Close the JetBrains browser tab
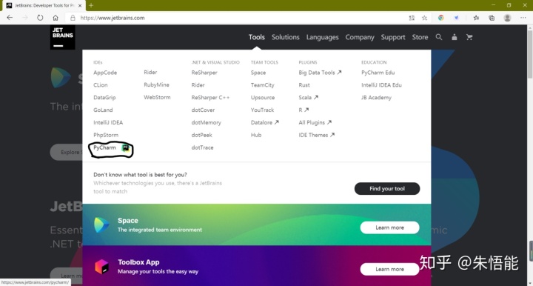The image size is (533, 286). (x=80, y=5)
